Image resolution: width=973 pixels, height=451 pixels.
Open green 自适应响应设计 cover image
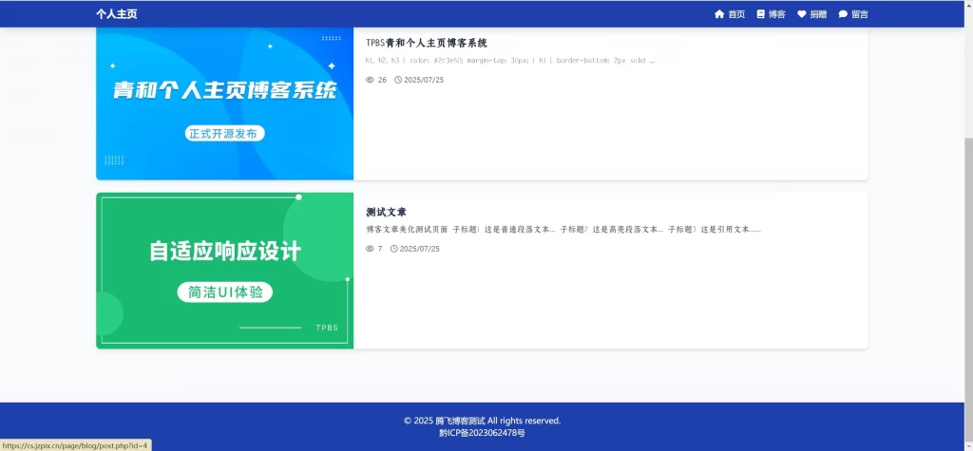click(224, 271)
